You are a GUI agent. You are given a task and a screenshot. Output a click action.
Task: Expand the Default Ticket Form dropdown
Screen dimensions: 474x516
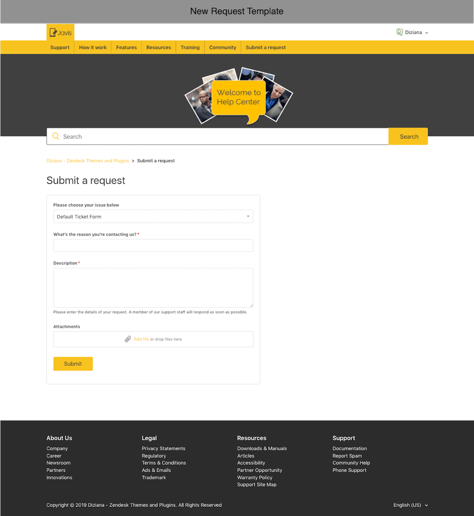tap(153, 217)
